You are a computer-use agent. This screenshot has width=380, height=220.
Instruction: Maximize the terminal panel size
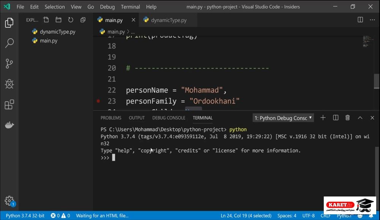(x=360, y=118)
